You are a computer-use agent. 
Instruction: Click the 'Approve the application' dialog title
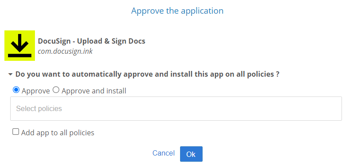(x=177, y=11)
